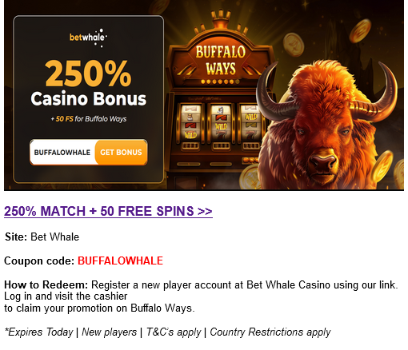Image resolution: width=408 pixels, height=350 pixels.
Task: Click the "Site: Bet Whale" line
Action: pyautogui.click(x=42, y=237)
